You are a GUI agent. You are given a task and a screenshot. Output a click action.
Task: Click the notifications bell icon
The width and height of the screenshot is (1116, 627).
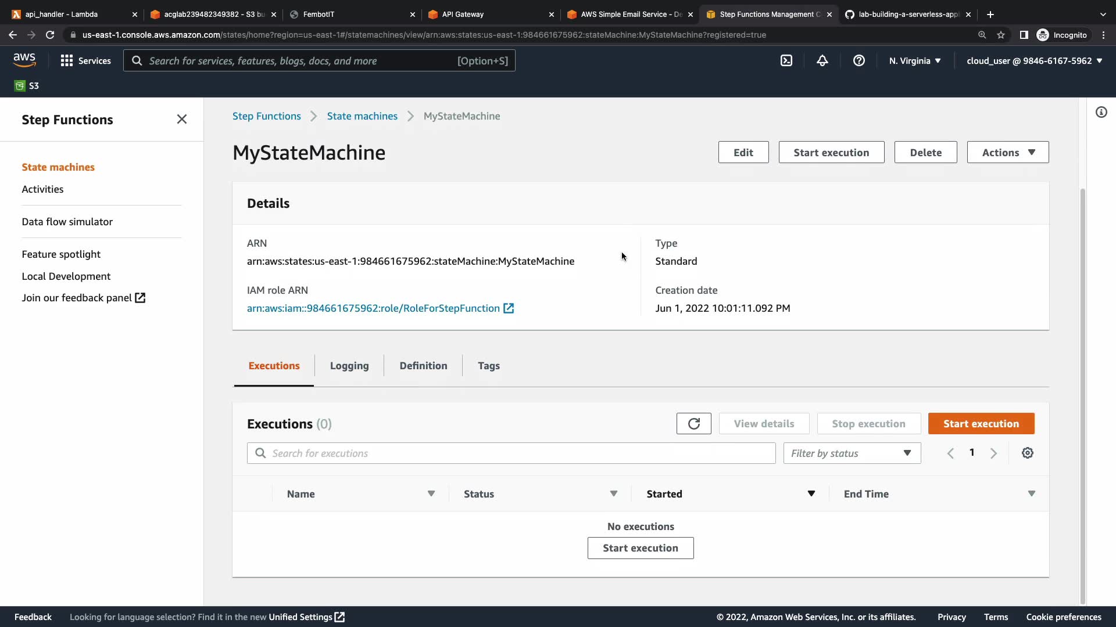[822, 60]
